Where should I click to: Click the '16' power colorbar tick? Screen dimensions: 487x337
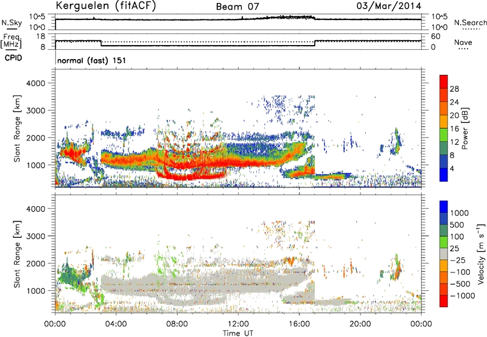[454, 129]
